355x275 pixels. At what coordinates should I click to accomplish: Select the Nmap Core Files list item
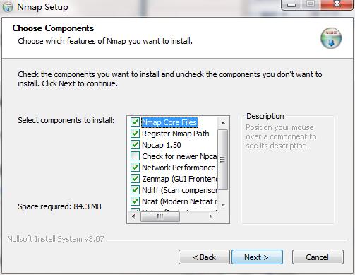point(169,122)
